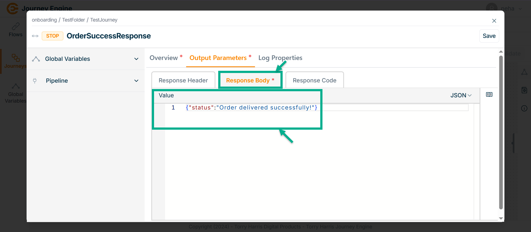This screenshot has width=531, height=232.
Task: Switch to the Log Properties tab
Action: 280,58
